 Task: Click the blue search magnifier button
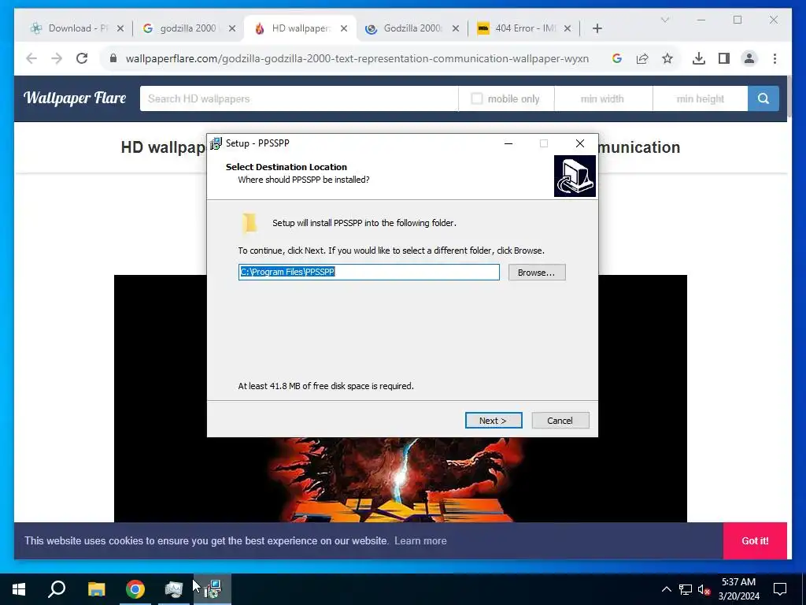point(763,98)
